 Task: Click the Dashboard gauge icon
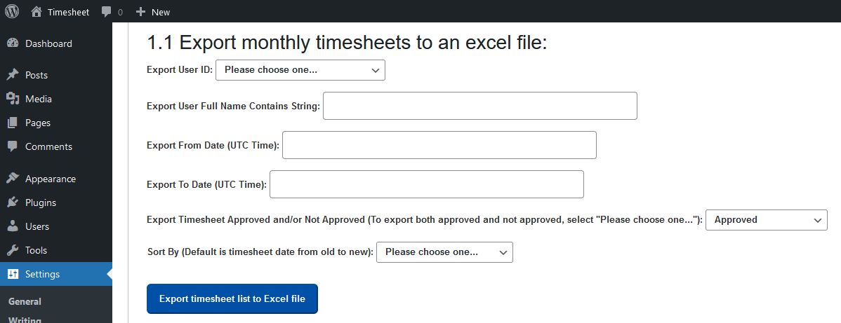(13, 43)
